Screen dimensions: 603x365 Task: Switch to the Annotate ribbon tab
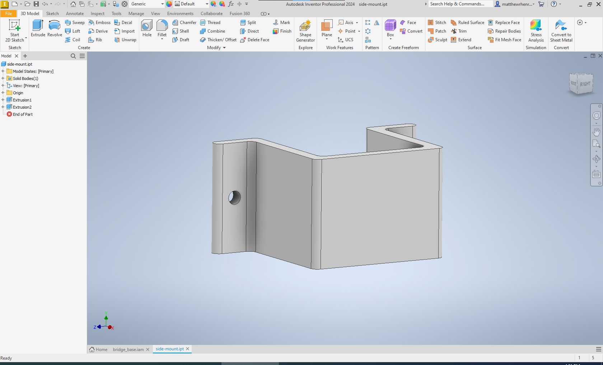coord(75,14)
